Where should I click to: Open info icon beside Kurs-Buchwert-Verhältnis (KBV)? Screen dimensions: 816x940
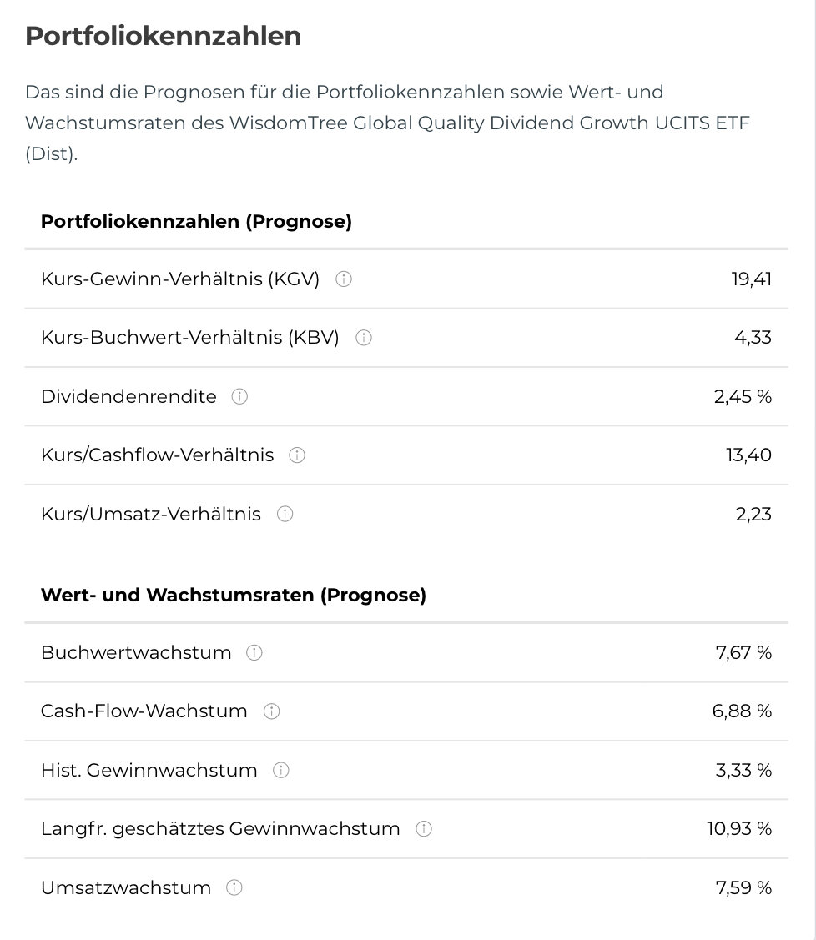coord(363,338)
